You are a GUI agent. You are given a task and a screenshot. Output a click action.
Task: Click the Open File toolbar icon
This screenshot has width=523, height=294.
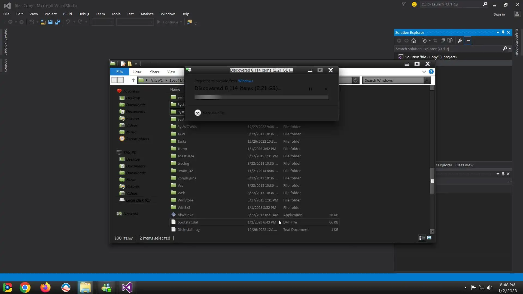(x=43, y=22)
